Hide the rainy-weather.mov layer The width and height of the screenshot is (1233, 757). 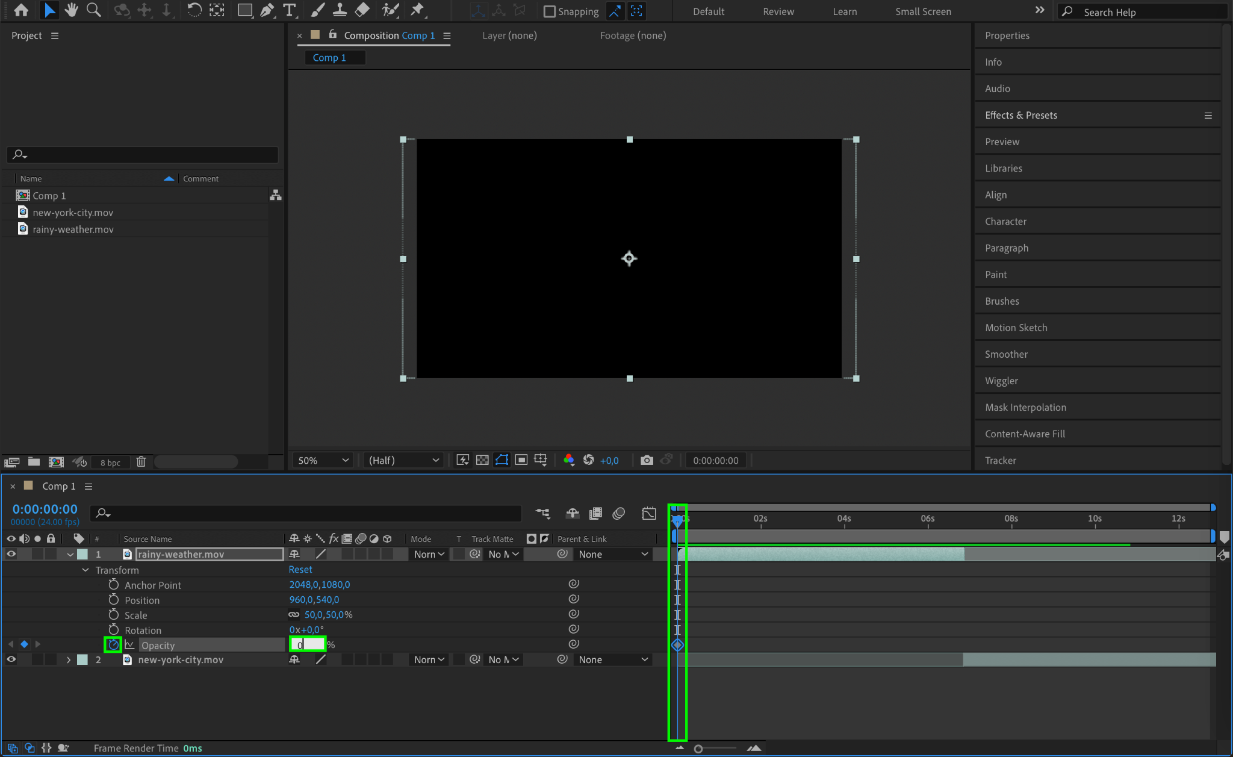pos(11,554)
